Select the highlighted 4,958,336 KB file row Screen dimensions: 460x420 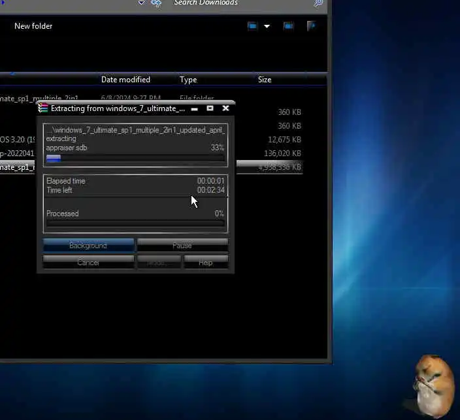pyautogui.click(x=270, y=167)
